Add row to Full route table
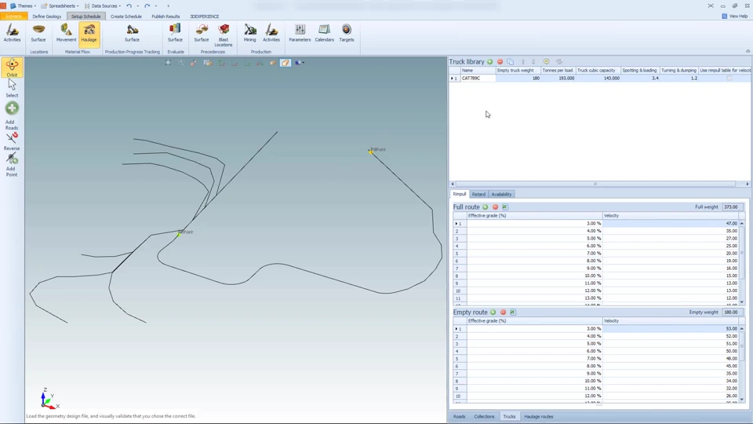The height and width of the screenshot is (424, 753). tap(485, 207)
